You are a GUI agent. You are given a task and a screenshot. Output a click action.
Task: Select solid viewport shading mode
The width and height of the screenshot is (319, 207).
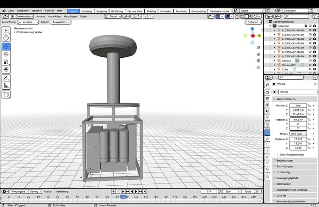click(x=247, y=17)
